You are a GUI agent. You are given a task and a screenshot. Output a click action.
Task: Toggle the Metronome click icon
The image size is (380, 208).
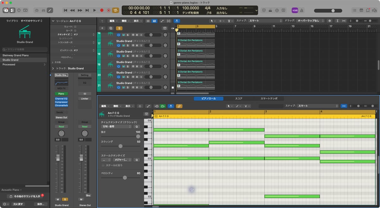pyautogui.click(x=301, y=10)
